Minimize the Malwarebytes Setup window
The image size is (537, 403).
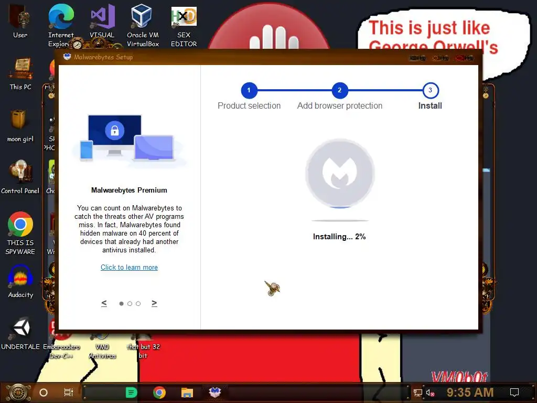point(417,58)
